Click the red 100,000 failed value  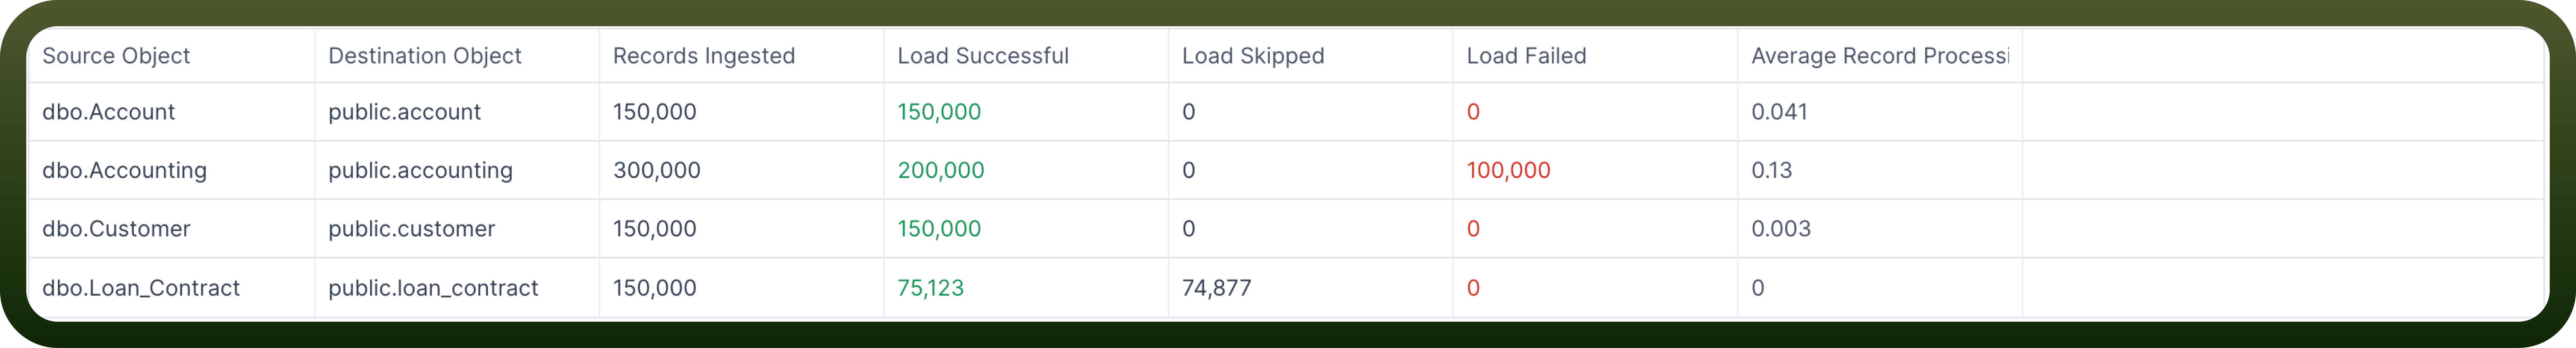[x=1508, y=170]
